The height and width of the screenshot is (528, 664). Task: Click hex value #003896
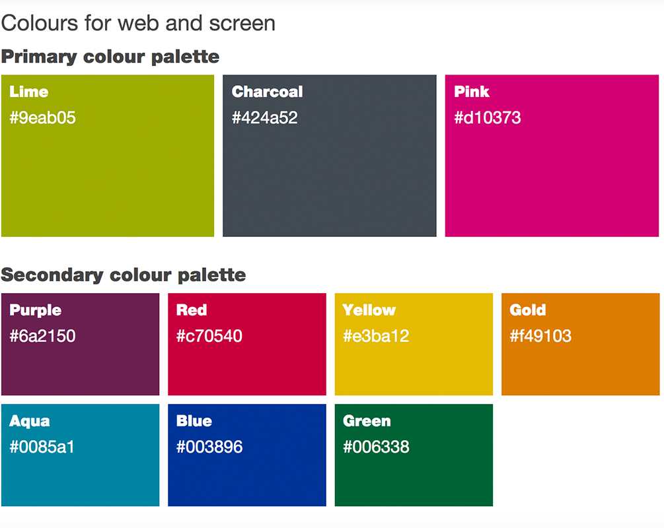pos(209,447)
